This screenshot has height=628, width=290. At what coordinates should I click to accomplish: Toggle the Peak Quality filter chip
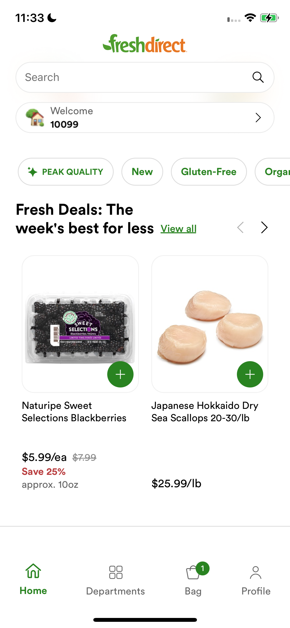click(x=65, y=172)
